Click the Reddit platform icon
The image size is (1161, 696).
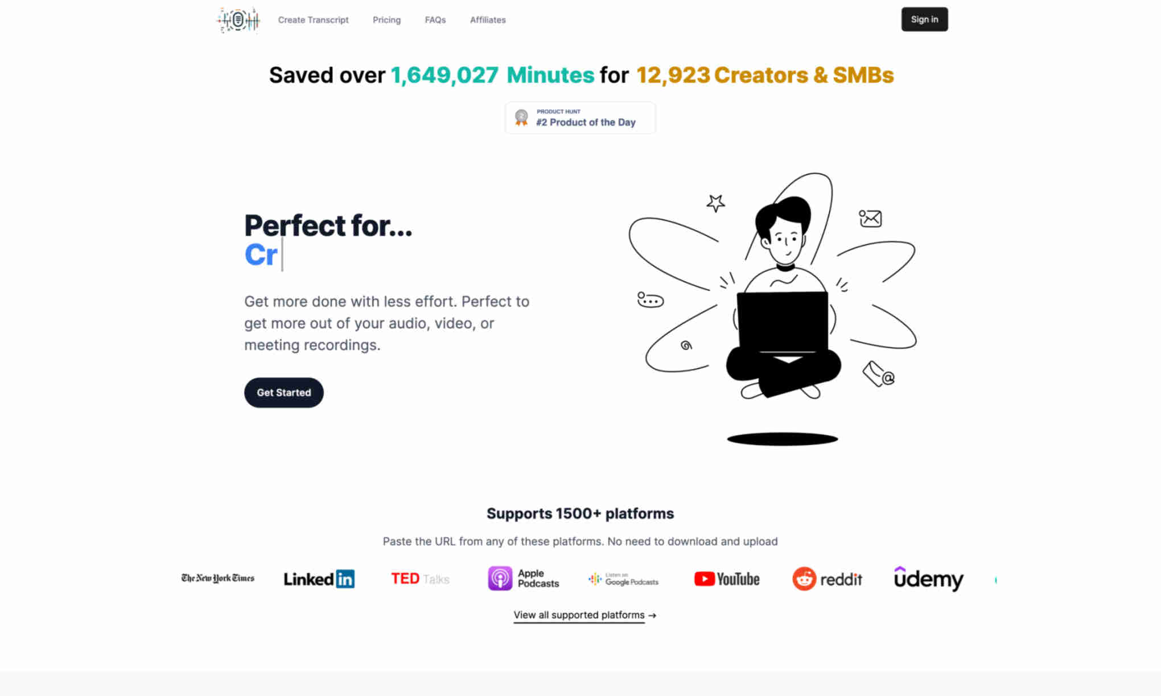[827, 578]
